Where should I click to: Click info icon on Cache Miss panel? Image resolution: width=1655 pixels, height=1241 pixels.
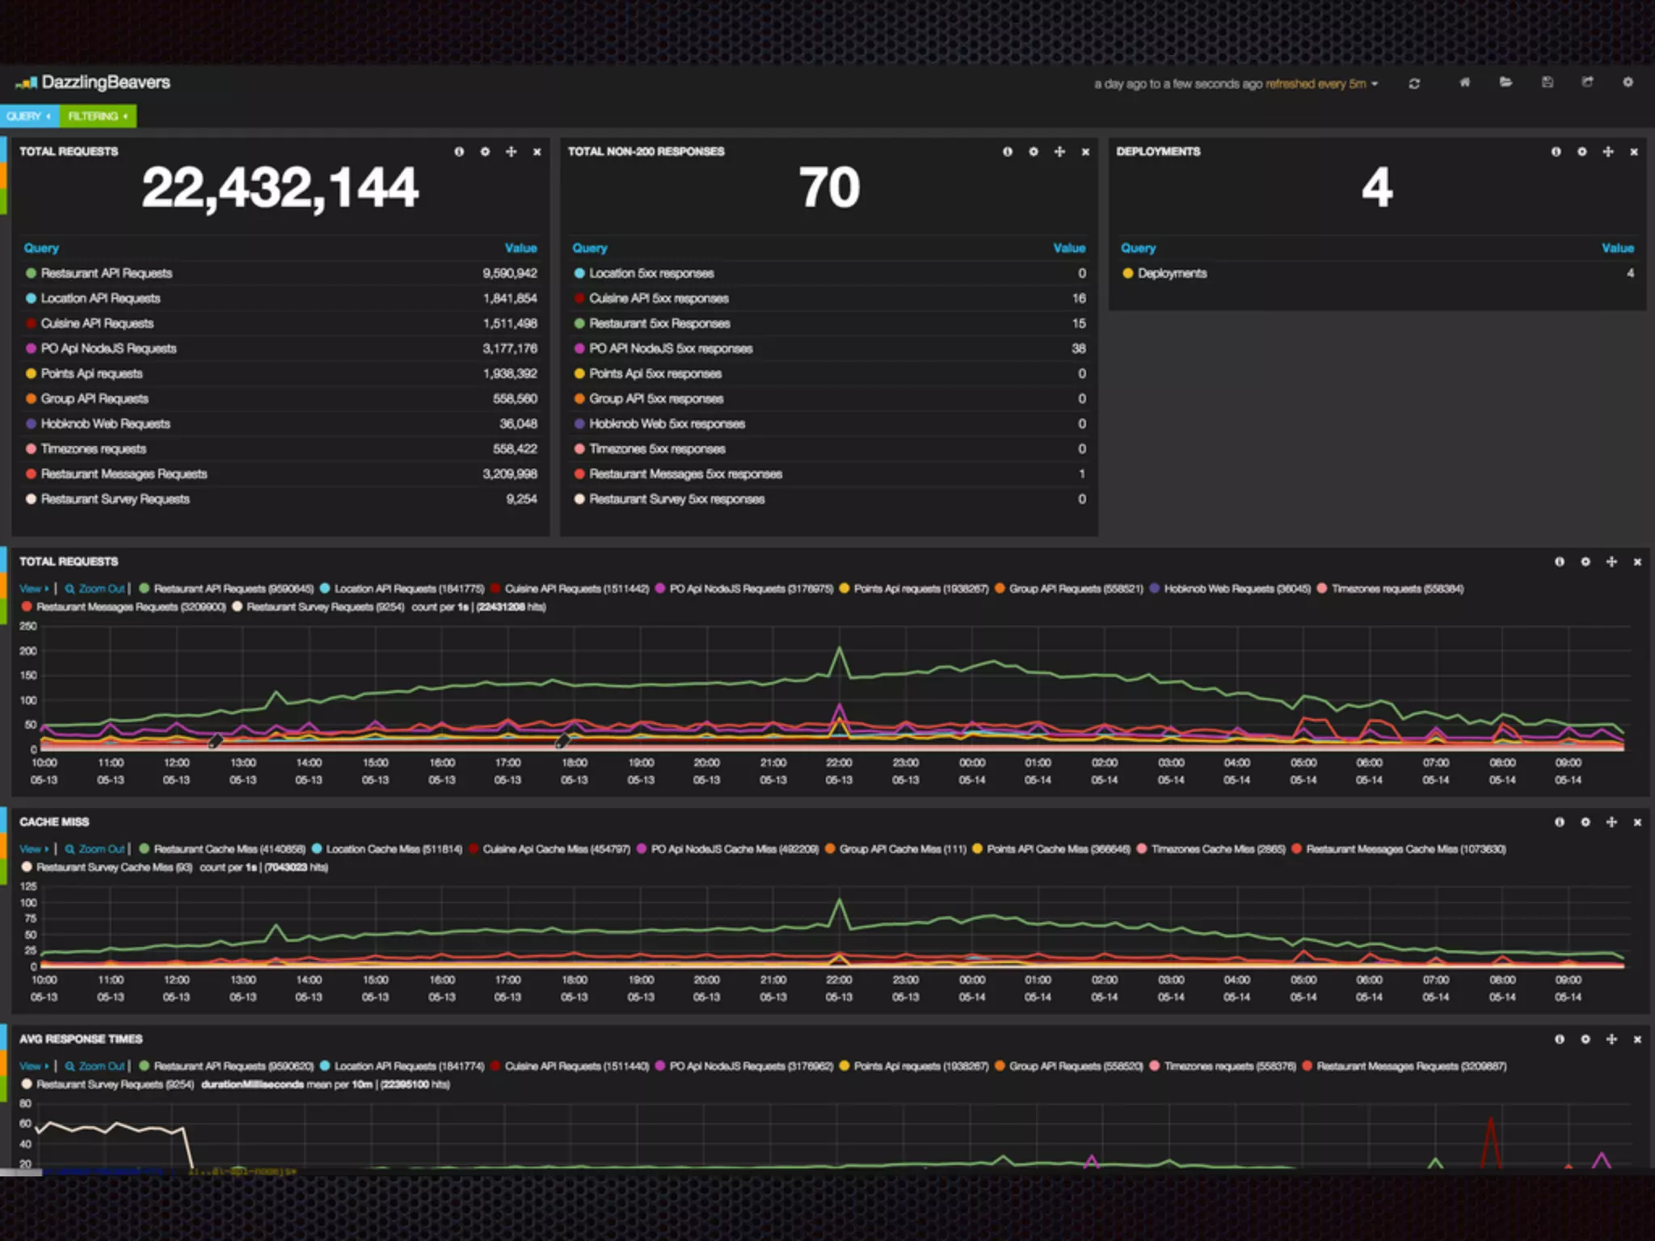coord(1559,822)
